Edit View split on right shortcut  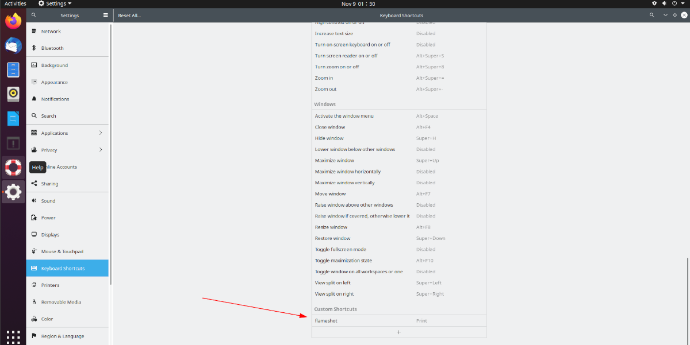tap(399, 294)
